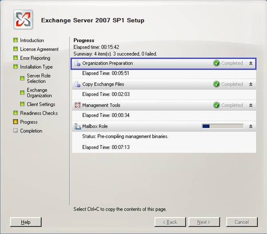Click Server Role Selection step label
This screenshot has width=267, height=234.
39,78
